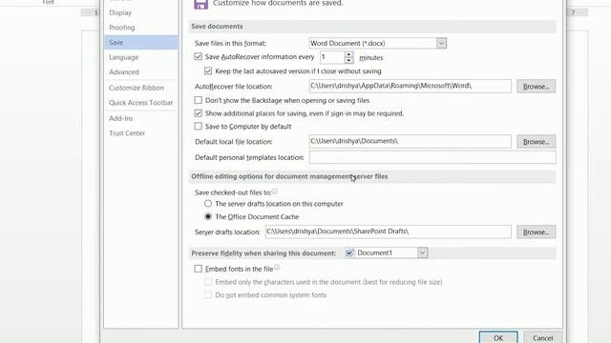The width and height of the screenshot is (611, 343).
Task: Open the Advanced options category
Action: pos(124,72)
